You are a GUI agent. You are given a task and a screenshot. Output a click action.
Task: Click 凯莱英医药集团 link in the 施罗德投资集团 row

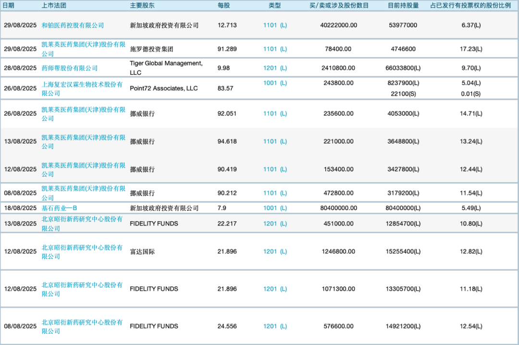pyautogui.click(x=82, y=49)
